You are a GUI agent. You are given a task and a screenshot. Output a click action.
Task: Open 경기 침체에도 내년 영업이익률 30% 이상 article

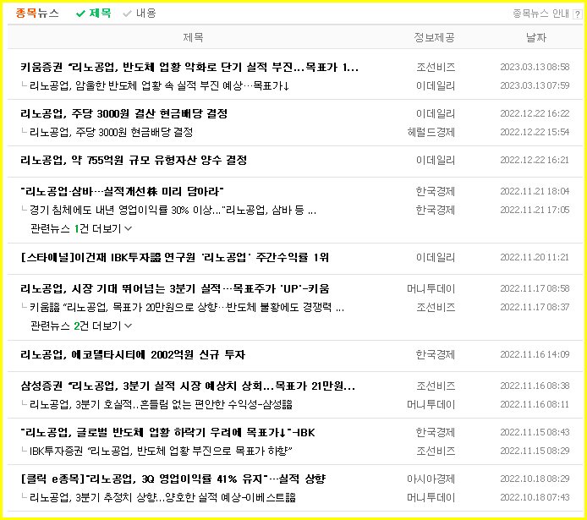[x=173, y=211]
